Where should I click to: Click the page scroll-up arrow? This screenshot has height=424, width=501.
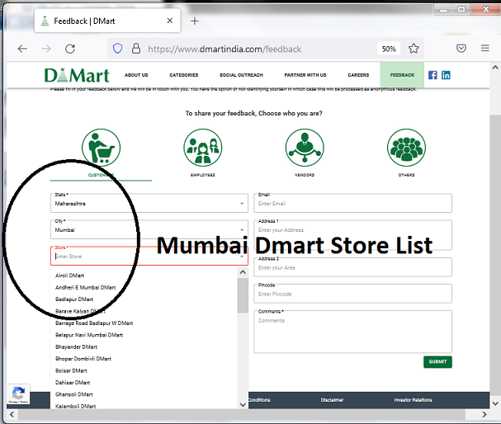[495, 68]
